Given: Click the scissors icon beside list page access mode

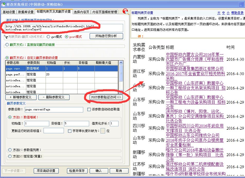Looking at the screenshot, I should coord(6,37).
